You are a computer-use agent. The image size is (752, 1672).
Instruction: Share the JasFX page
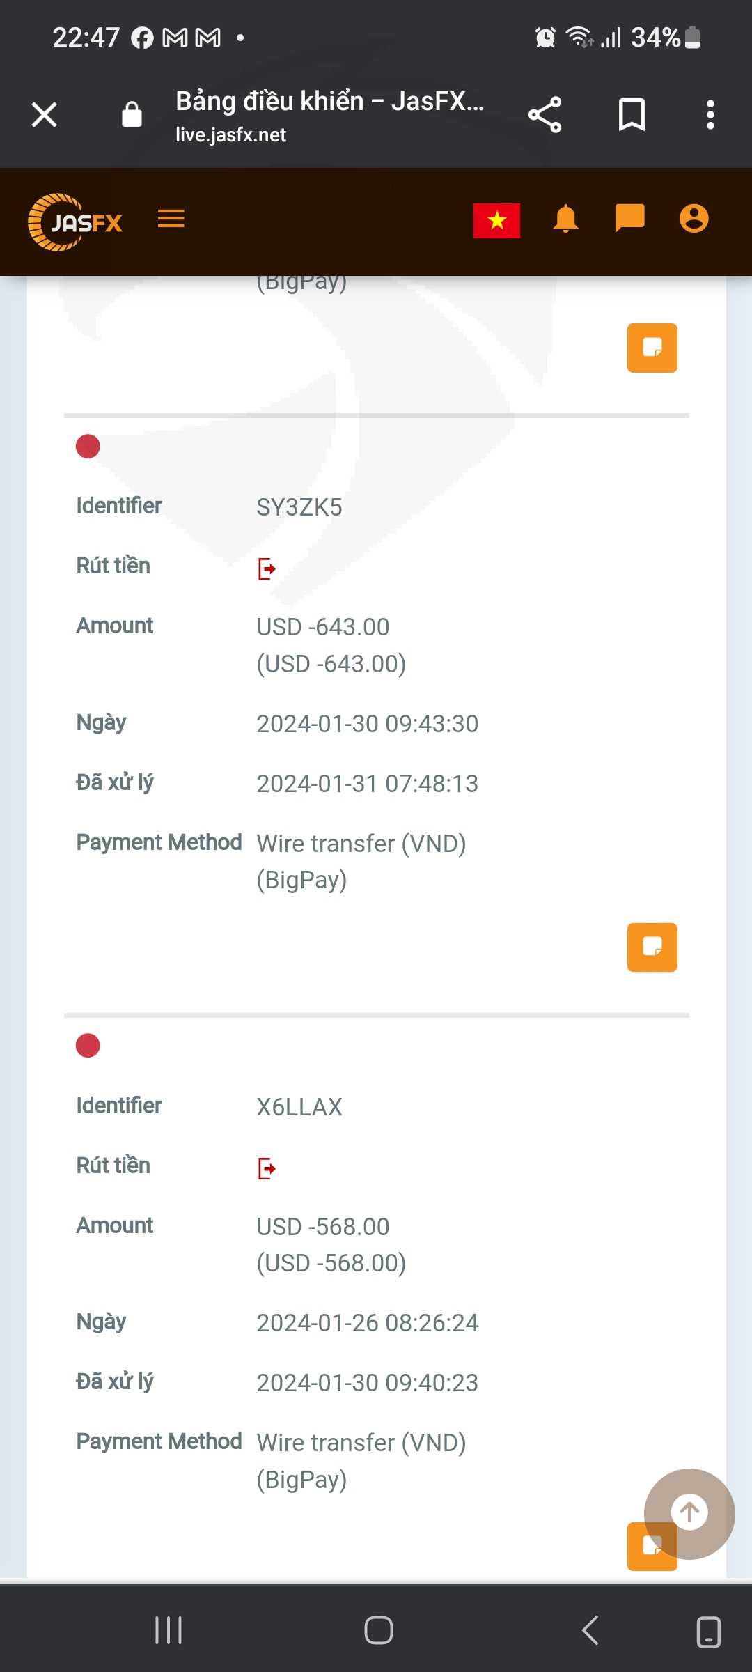click(545, 114)
